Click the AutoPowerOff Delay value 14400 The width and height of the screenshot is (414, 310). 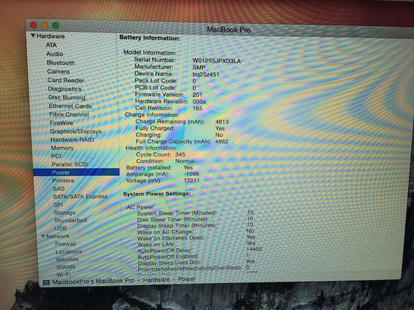point(254,249)
